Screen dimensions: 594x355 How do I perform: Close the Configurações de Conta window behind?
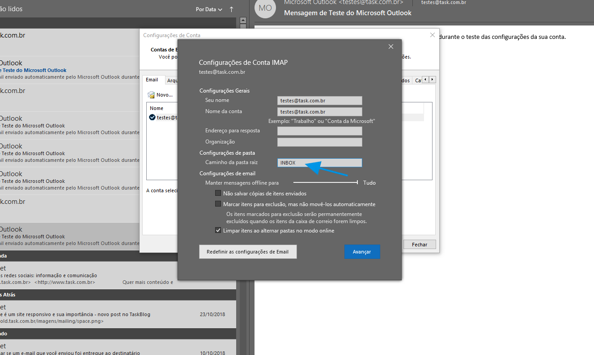pos(432,35)
